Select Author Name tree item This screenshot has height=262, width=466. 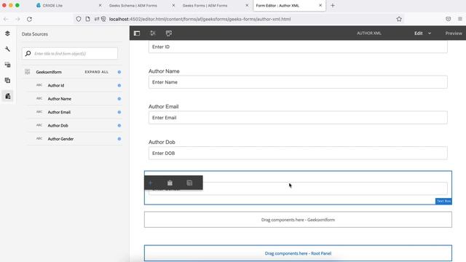(x=74, y=99)
